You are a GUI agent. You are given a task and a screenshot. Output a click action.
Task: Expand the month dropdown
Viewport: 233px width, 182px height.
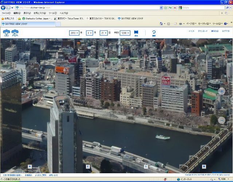click(89, 33)
